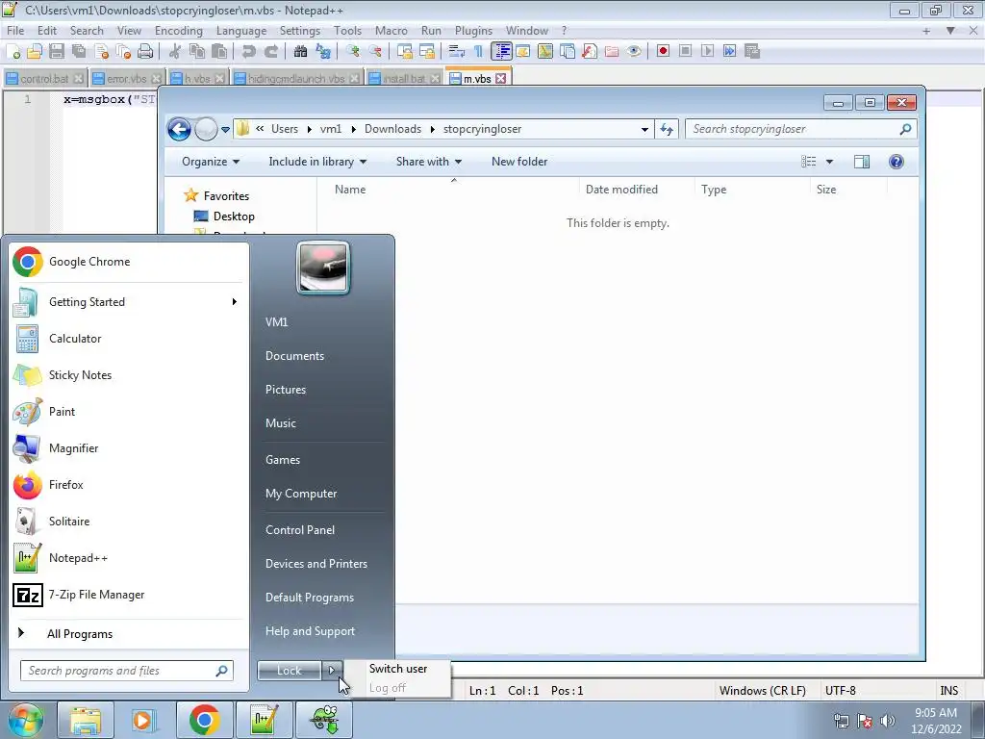Click the volume speaker icon in system tray

coord(888,721)
